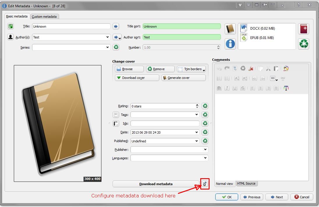
Task: Switch to Normal view tab
Action: point(224,184)
